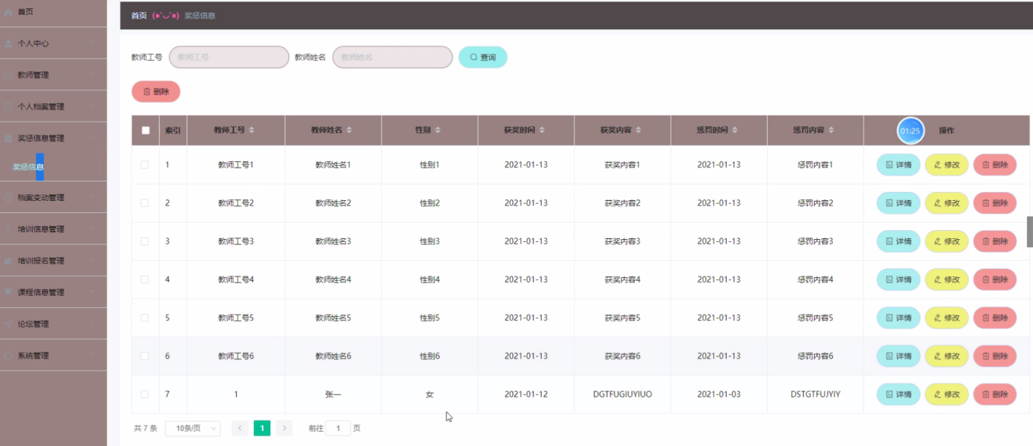Click the 个人中心 user icon

[8, 43]
